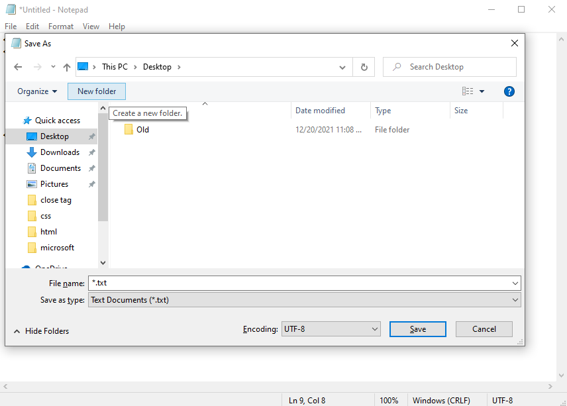Open the view options dropdown arrow
This screenshot has height=406, width=567.
click(x=482, y=91)
